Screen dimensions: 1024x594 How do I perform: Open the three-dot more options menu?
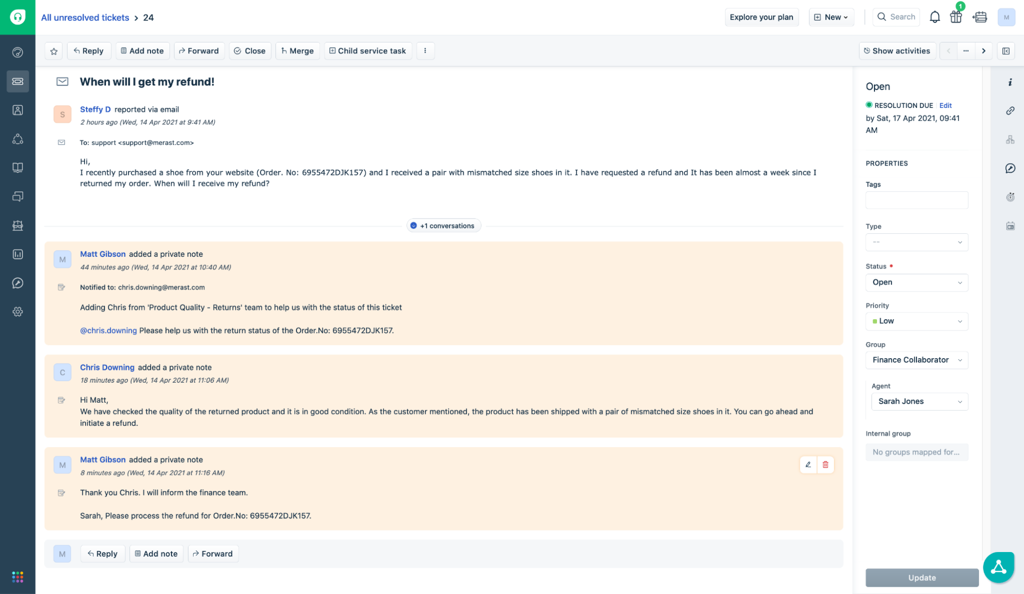tap(425, 51)
